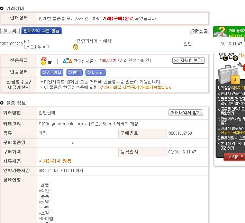Open 판매자의 다른 물품 seller's other items

pyautogui.click(x=42, y=31)
